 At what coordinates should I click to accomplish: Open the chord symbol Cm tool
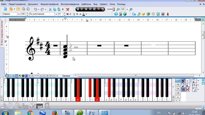coord(134,14)
